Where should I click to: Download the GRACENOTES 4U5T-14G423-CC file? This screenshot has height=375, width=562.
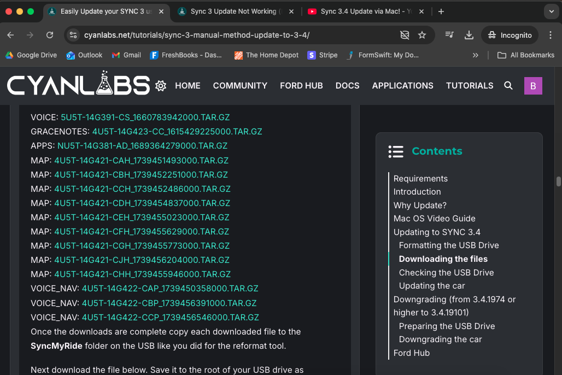click(x=177, y=132)
